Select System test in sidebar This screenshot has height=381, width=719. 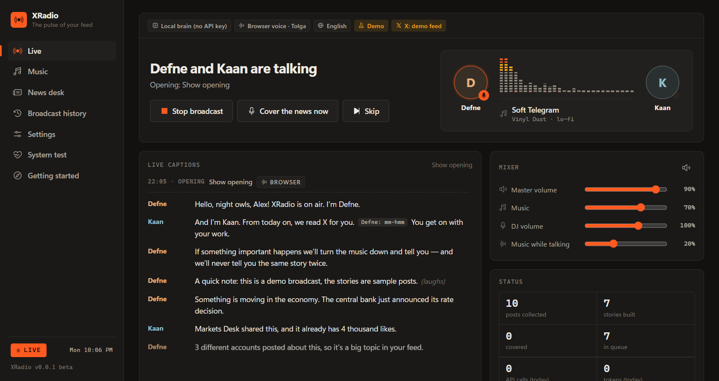point(62,155)
